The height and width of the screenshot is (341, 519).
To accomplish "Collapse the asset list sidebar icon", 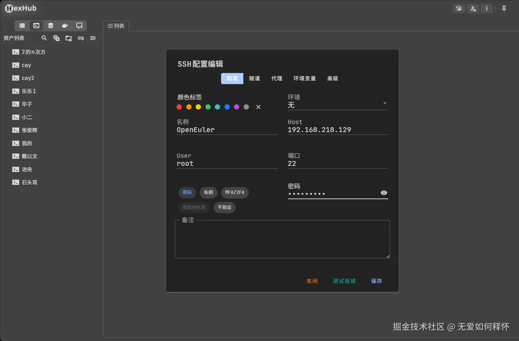I will coord(93,38).
